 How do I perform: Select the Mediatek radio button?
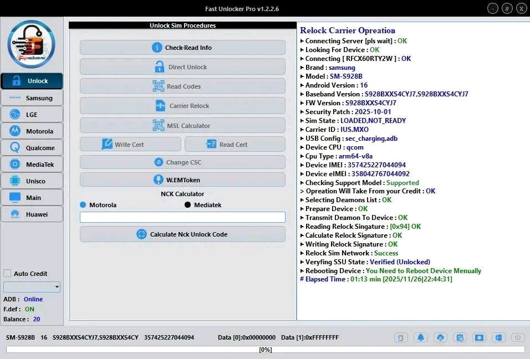click(188, 205)
